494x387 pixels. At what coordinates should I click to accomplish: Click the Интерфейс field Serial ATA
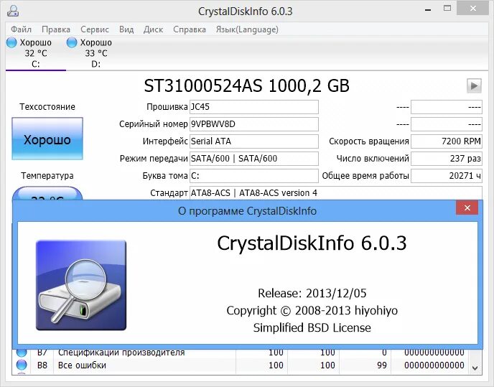click(254, 141)
